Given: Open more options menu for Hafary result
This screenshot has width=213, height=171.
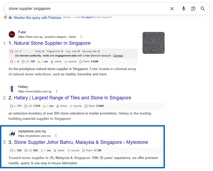Looking at the screenshot, I should pyautogui.click(x=57, y=91).
